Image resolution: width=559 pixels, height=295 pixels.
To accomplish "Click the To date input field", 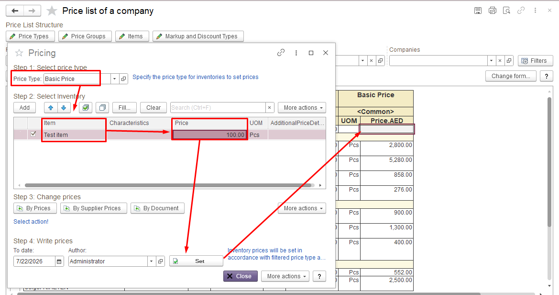I will (x=34, y=261).
